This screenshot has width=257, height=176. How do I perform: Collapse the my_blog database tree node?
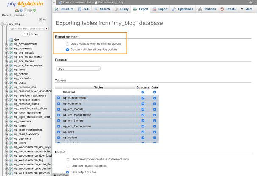point(2,24)
